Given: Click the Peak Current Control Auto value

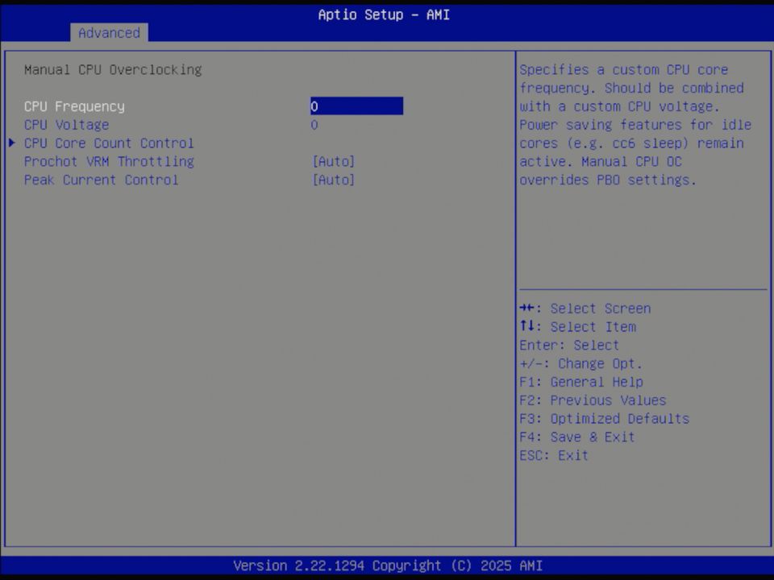Looking at the screenshot, I should point(333,180).
